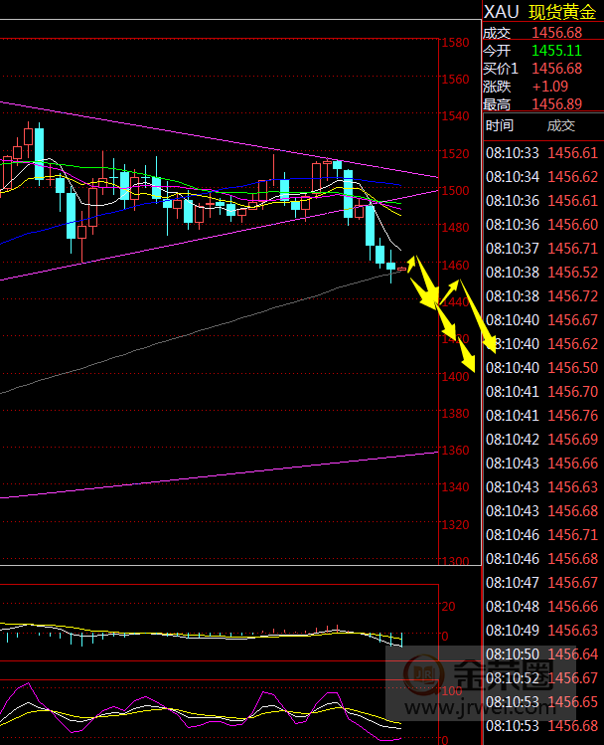The width and height of the screenshot is (604, 745).
Task: Click the 1500 price axis label
Action: (456, 191)
